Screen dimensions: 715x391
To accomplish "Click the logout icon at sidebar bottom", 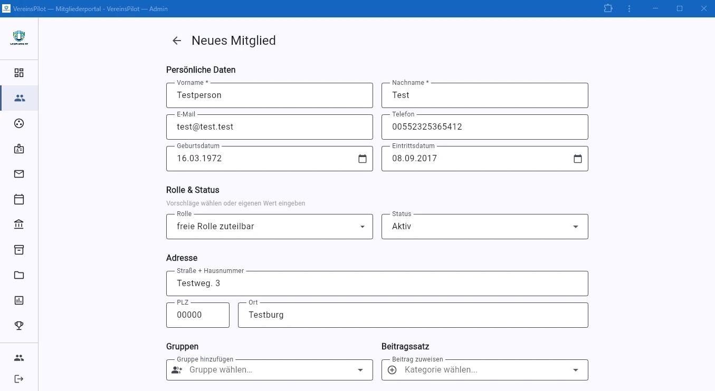I will [x=19, y=379].
